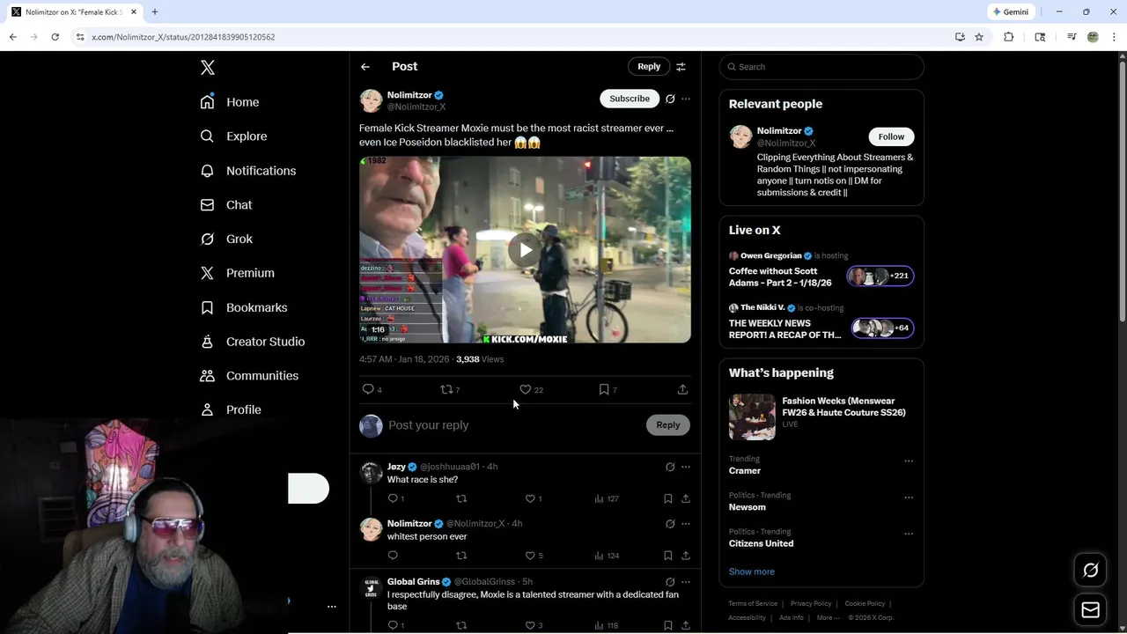Open Coffee without Scott Adams live space
This screenshot has height=634, width=1127.
[x=821, y=269]
